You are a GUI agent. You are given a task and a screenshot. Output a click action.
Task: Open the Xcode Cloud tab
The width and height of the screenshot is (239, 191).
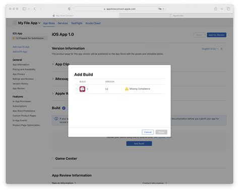[93, 23]
